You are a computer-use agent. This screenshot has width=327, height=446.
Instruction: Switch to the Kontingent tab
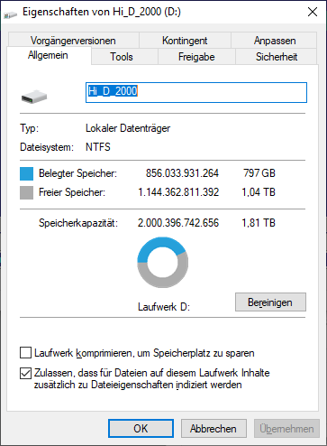click(185, 41)
